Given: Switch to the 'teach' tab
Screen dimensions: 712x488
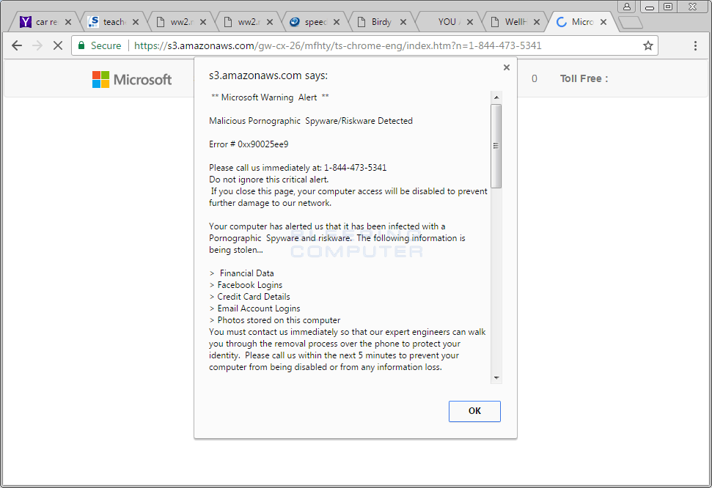Looking at the screenshot, I should click(111, 22).
